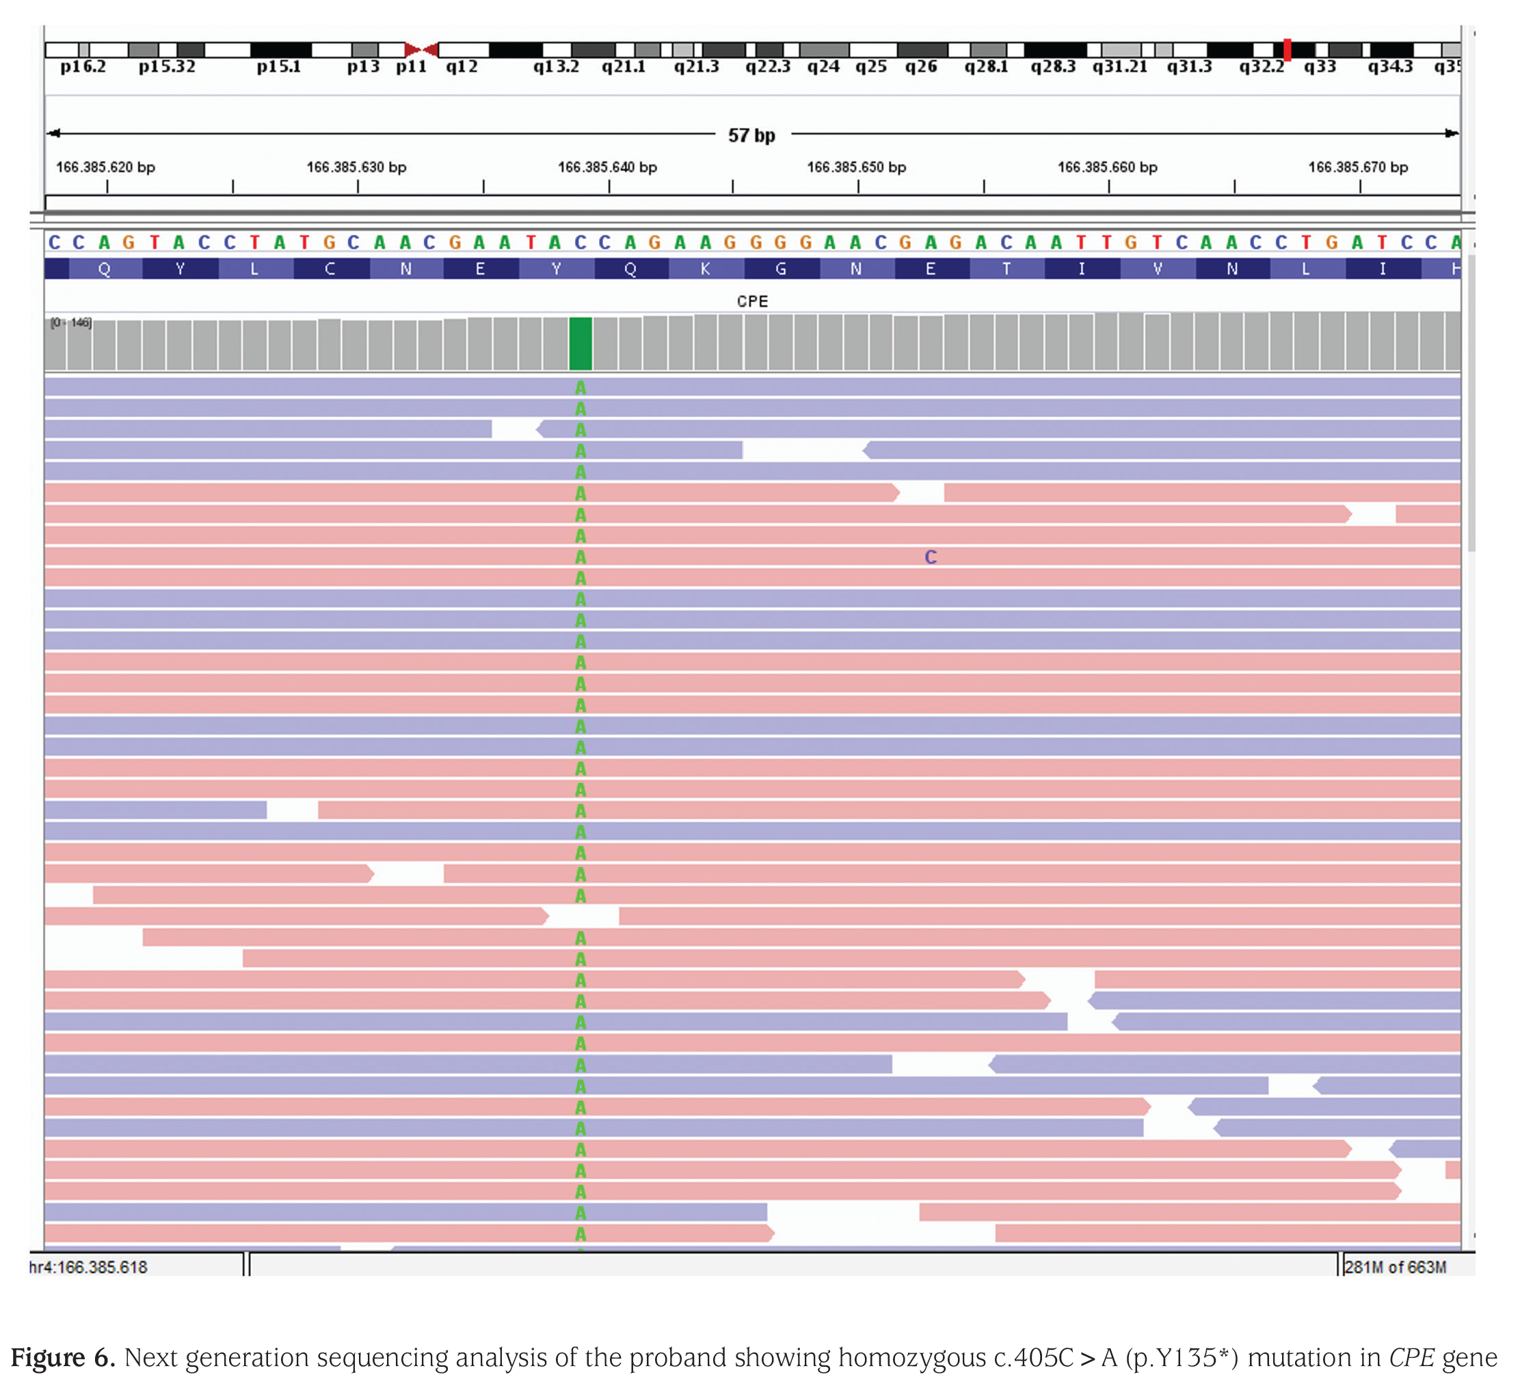Click the status bar position 'hr4:166.385.618'
The image size is (1520, 1375).
(88, 1267)
